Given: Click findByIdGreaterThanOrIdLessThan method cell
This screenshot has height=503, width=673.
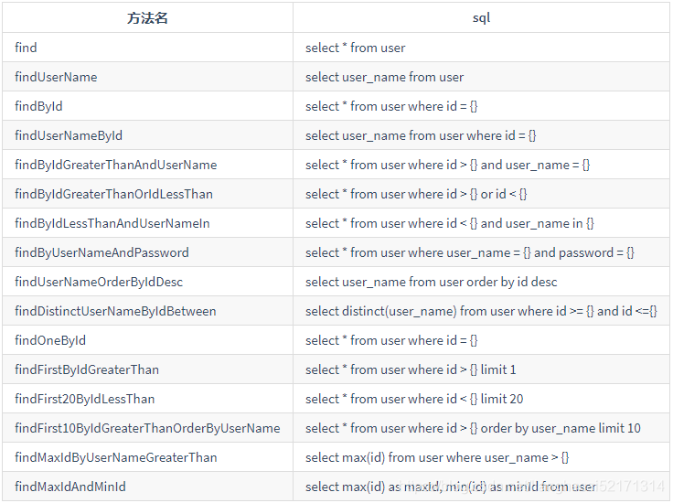Looking at the screenshot, I should (113, 194).
